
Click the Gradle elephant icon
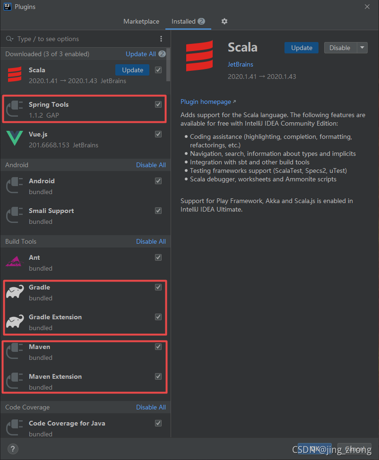[15, 291]
